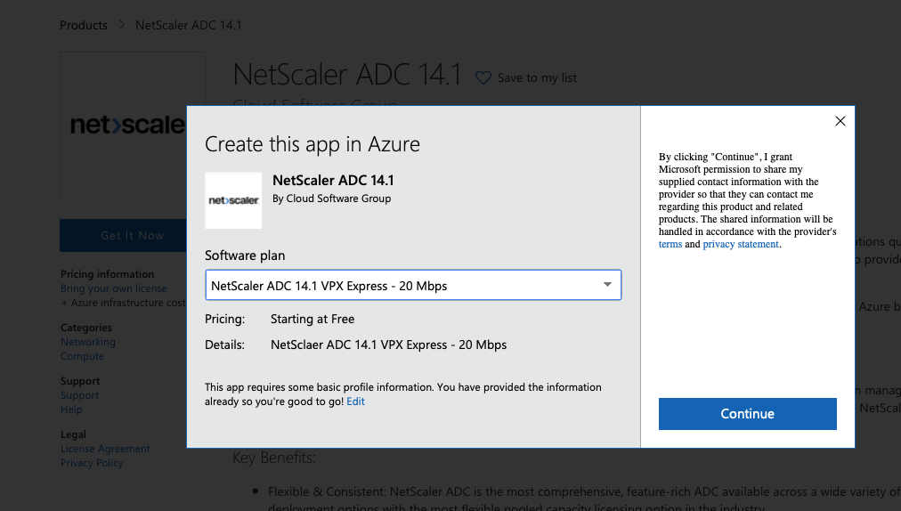Click the NetScaler logo thumbnail in dialog
Screen dimensions: 901x511
tap(233, 200)
